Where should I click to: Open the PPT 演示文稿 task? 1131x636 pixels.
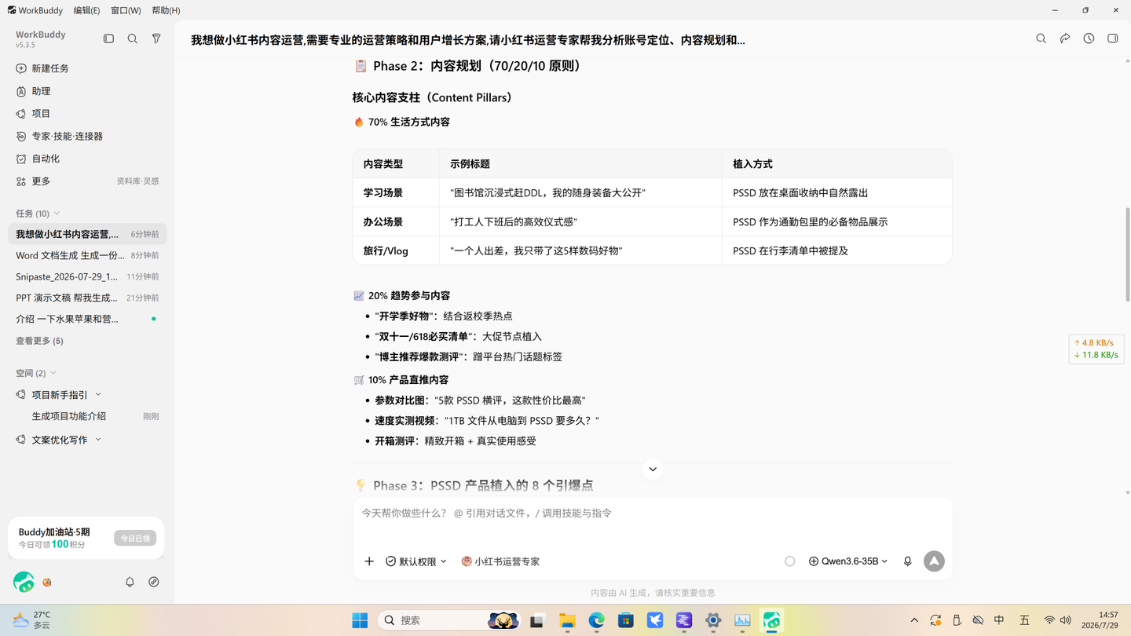click(x=87, y=298)
